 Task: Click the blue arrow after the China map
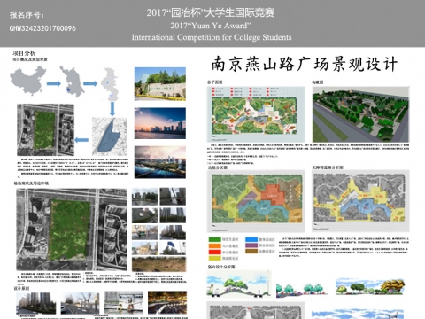coord(54,83)
